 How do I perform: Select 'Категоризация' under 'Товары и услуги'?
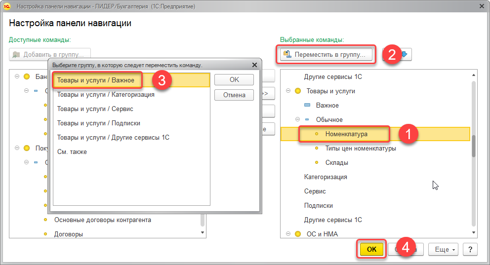326,177
